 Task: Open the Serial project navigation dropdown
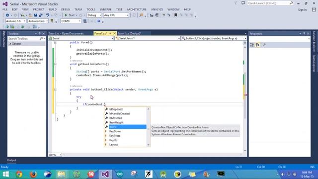coord(81,38)
